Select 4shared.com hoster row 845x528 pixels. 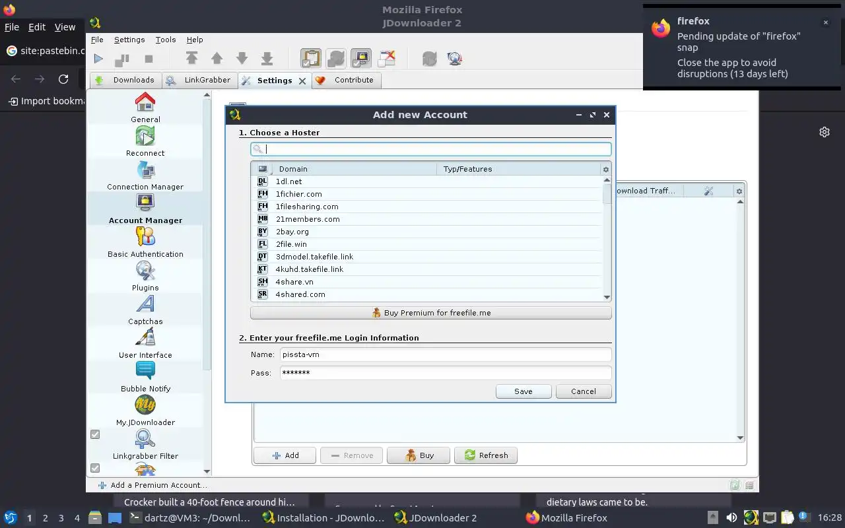426,294
